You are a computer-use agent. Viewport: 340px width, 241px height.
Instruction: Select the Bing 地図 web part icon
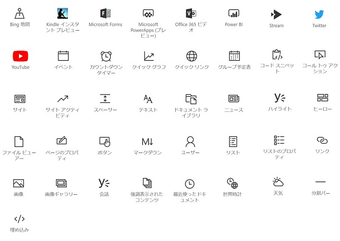click(x=19, y=13)
